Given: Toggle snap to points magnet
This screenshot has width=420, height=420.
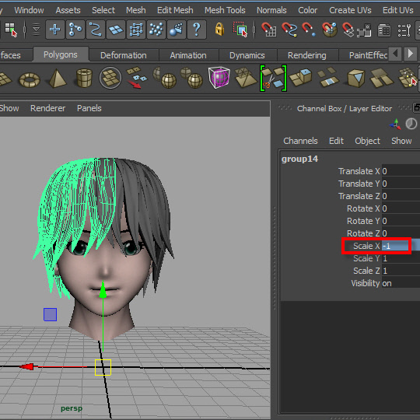Looking at the screenshot, I should coord(309,30).
